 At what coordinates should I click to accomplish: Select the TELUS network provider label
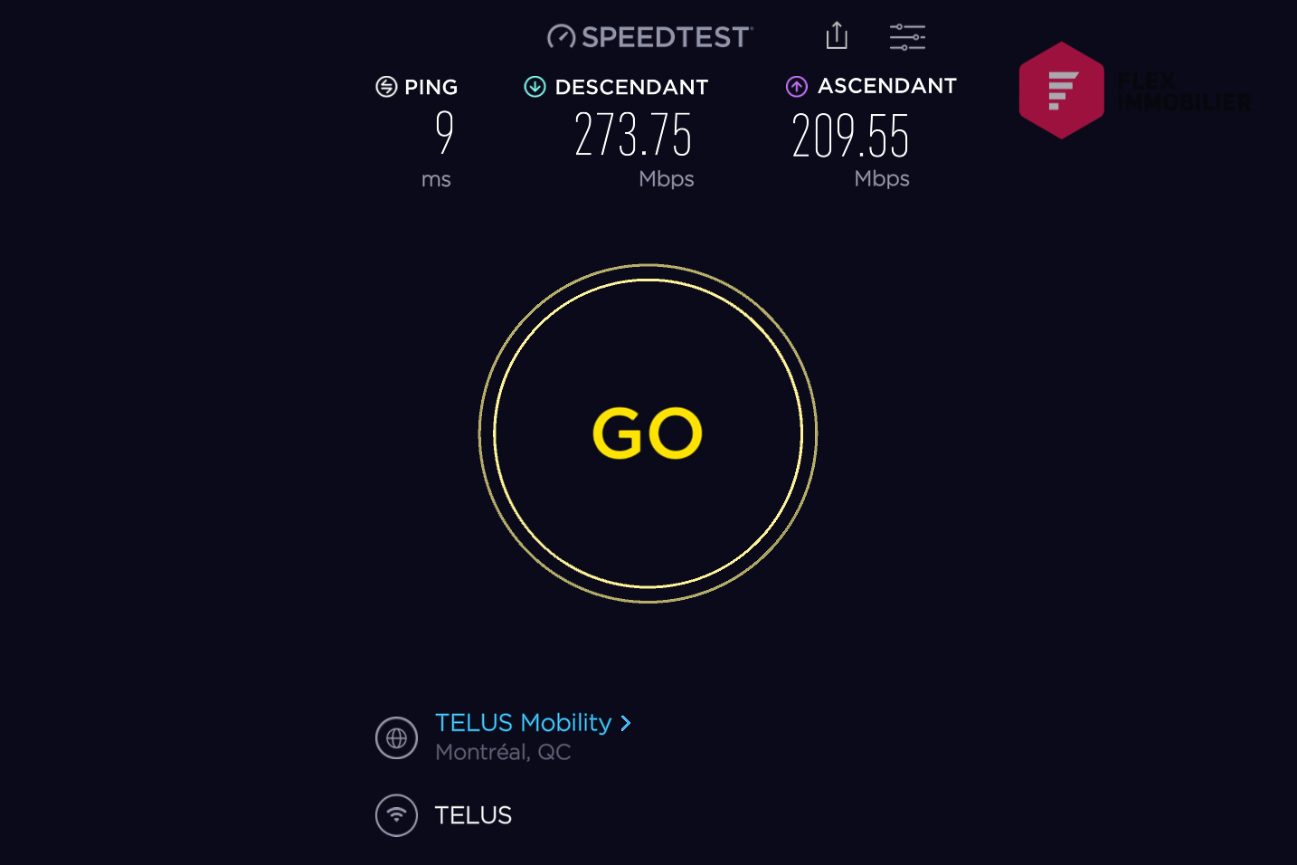473,815
